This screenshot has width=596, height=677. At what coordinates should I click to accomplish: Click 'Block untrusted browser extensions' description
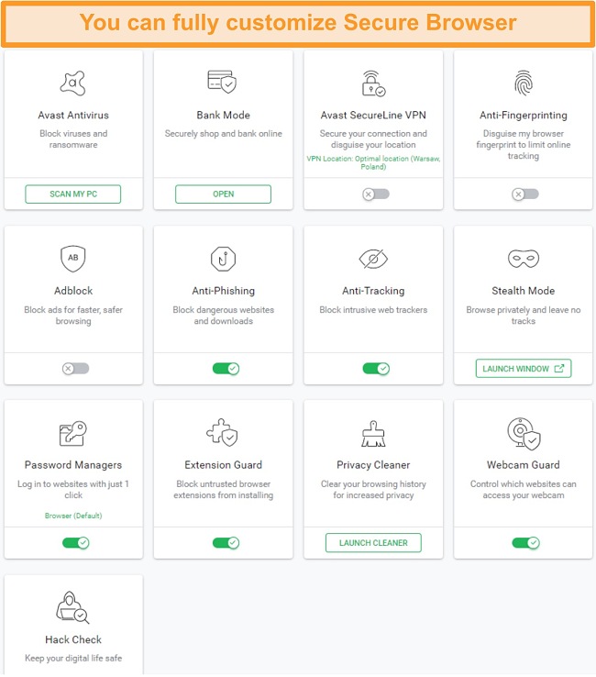pyautogui.click(x=223, y=490)
